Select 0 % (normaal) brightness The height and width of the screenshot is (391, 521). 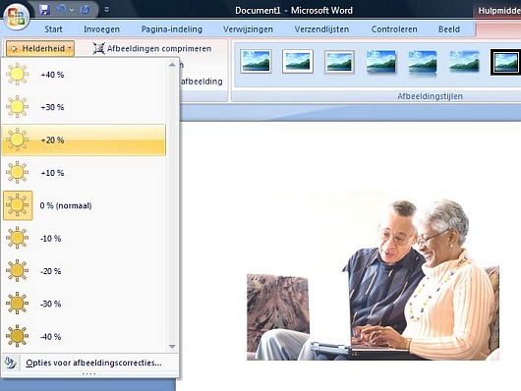pos(84,205)
